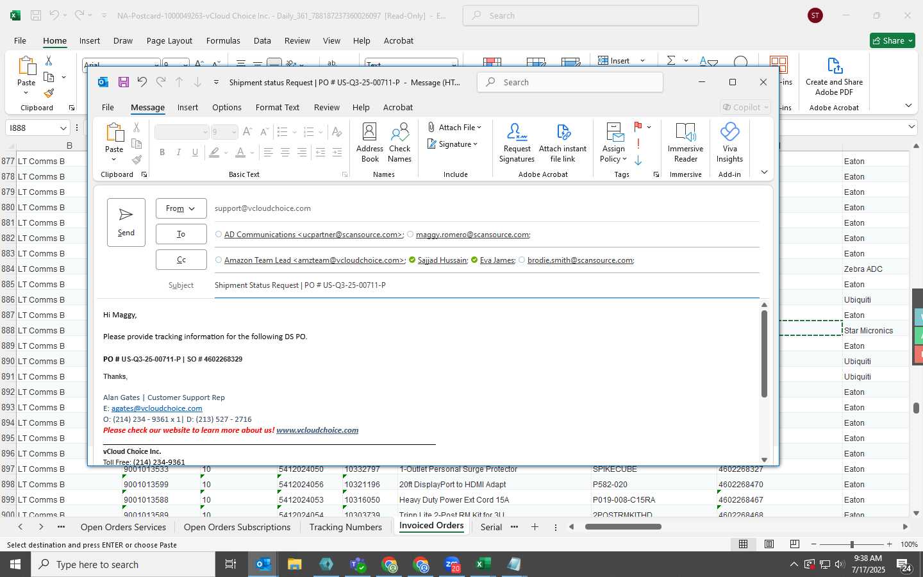This screenshot has width=923, height=577.
Task: Open Outlook from the Windows taskbar
Action: (263, 564)
